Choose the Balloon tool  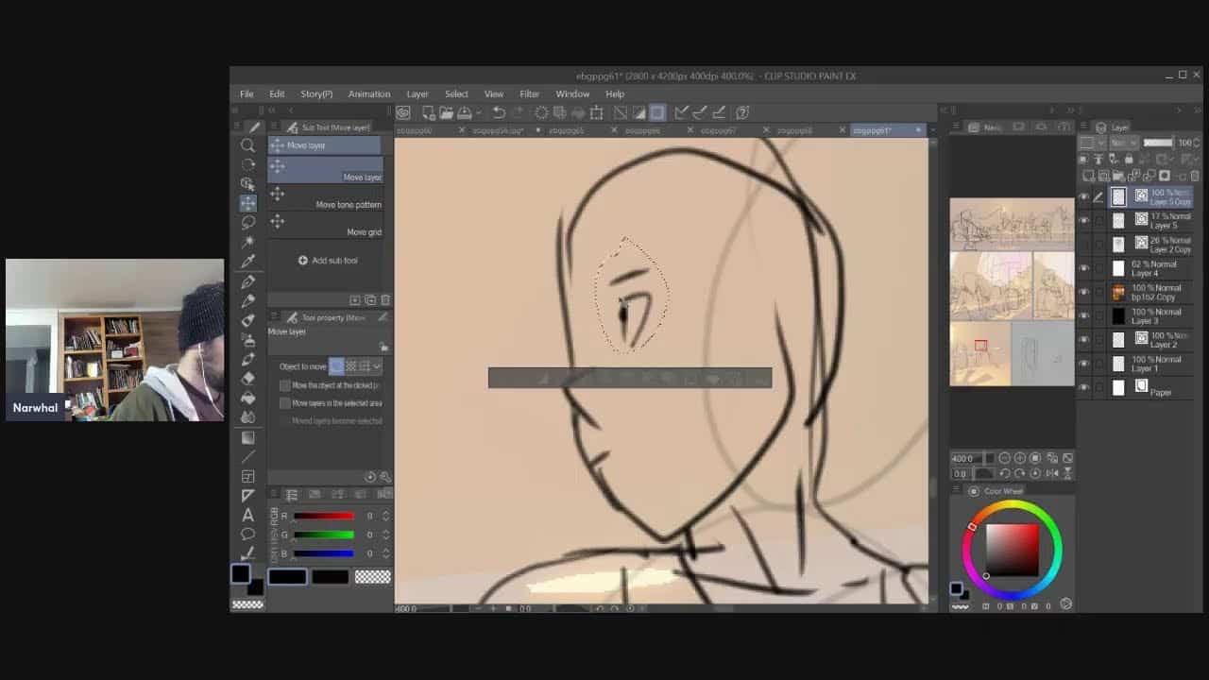coord(247,535)
